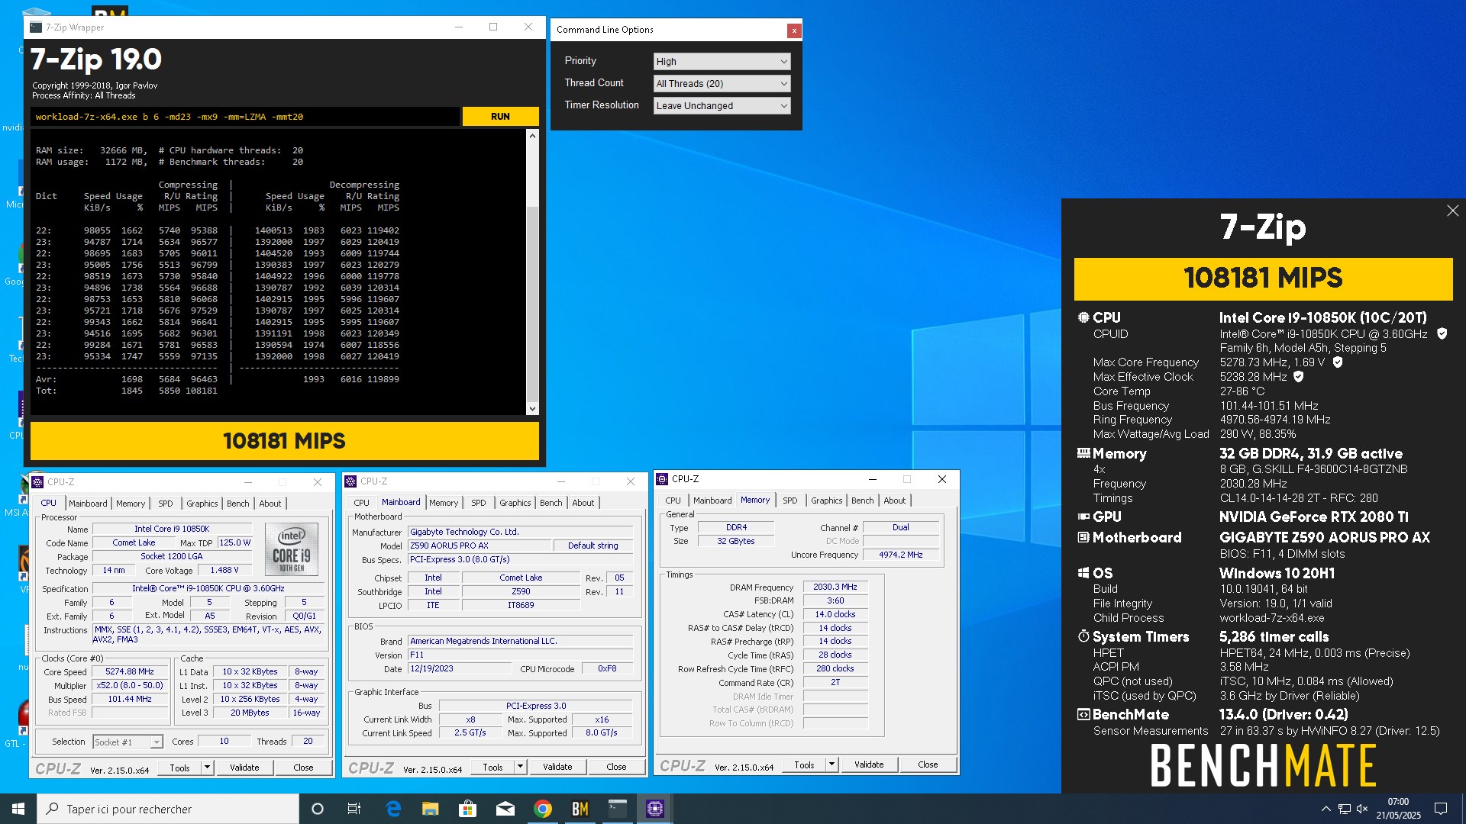
Task: Click the Max Effective Clock verified shield icon
Action: tap(1298, 376)
